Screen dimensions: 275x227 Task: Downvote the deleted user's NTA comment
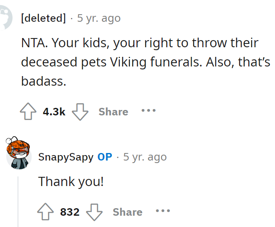81,112
